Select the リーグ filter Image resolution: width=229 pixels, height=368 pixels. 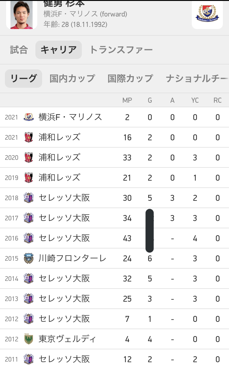24,79
